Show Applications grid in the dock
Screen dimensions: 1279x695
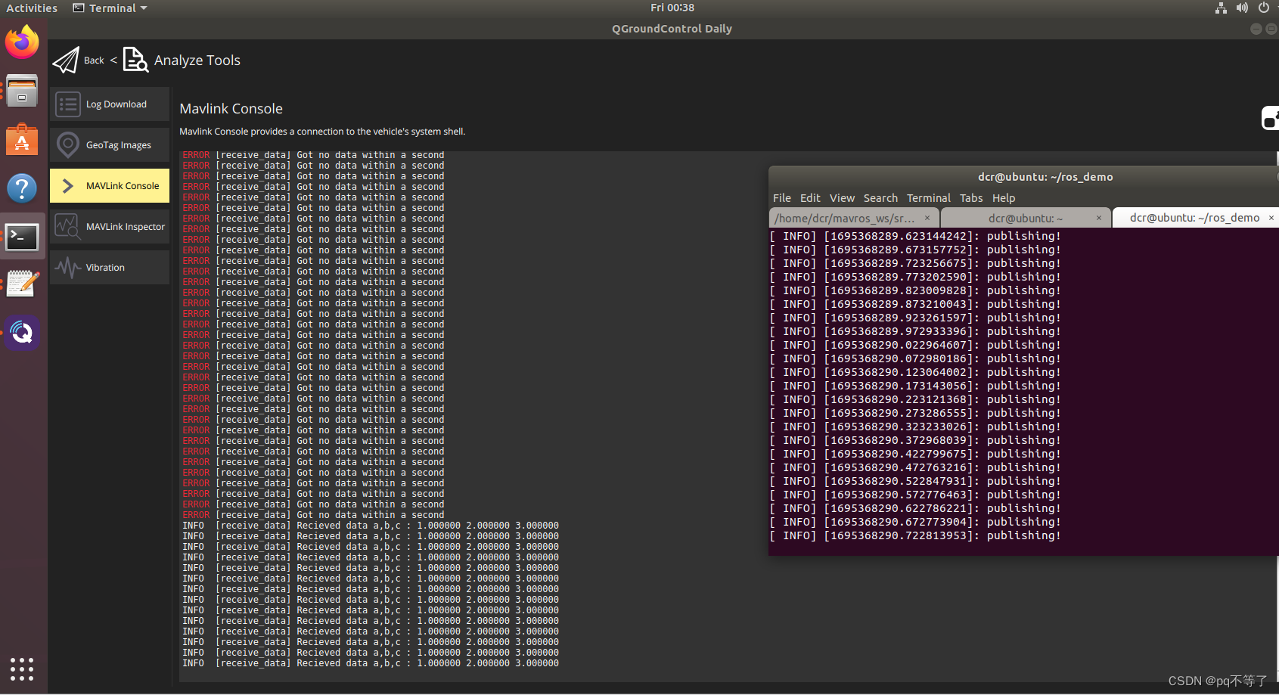(x=22, y=669)
